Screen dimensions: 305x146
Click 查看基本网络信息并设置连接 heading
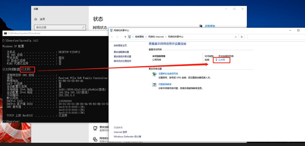pyautogui.click(x=167, y=44)
